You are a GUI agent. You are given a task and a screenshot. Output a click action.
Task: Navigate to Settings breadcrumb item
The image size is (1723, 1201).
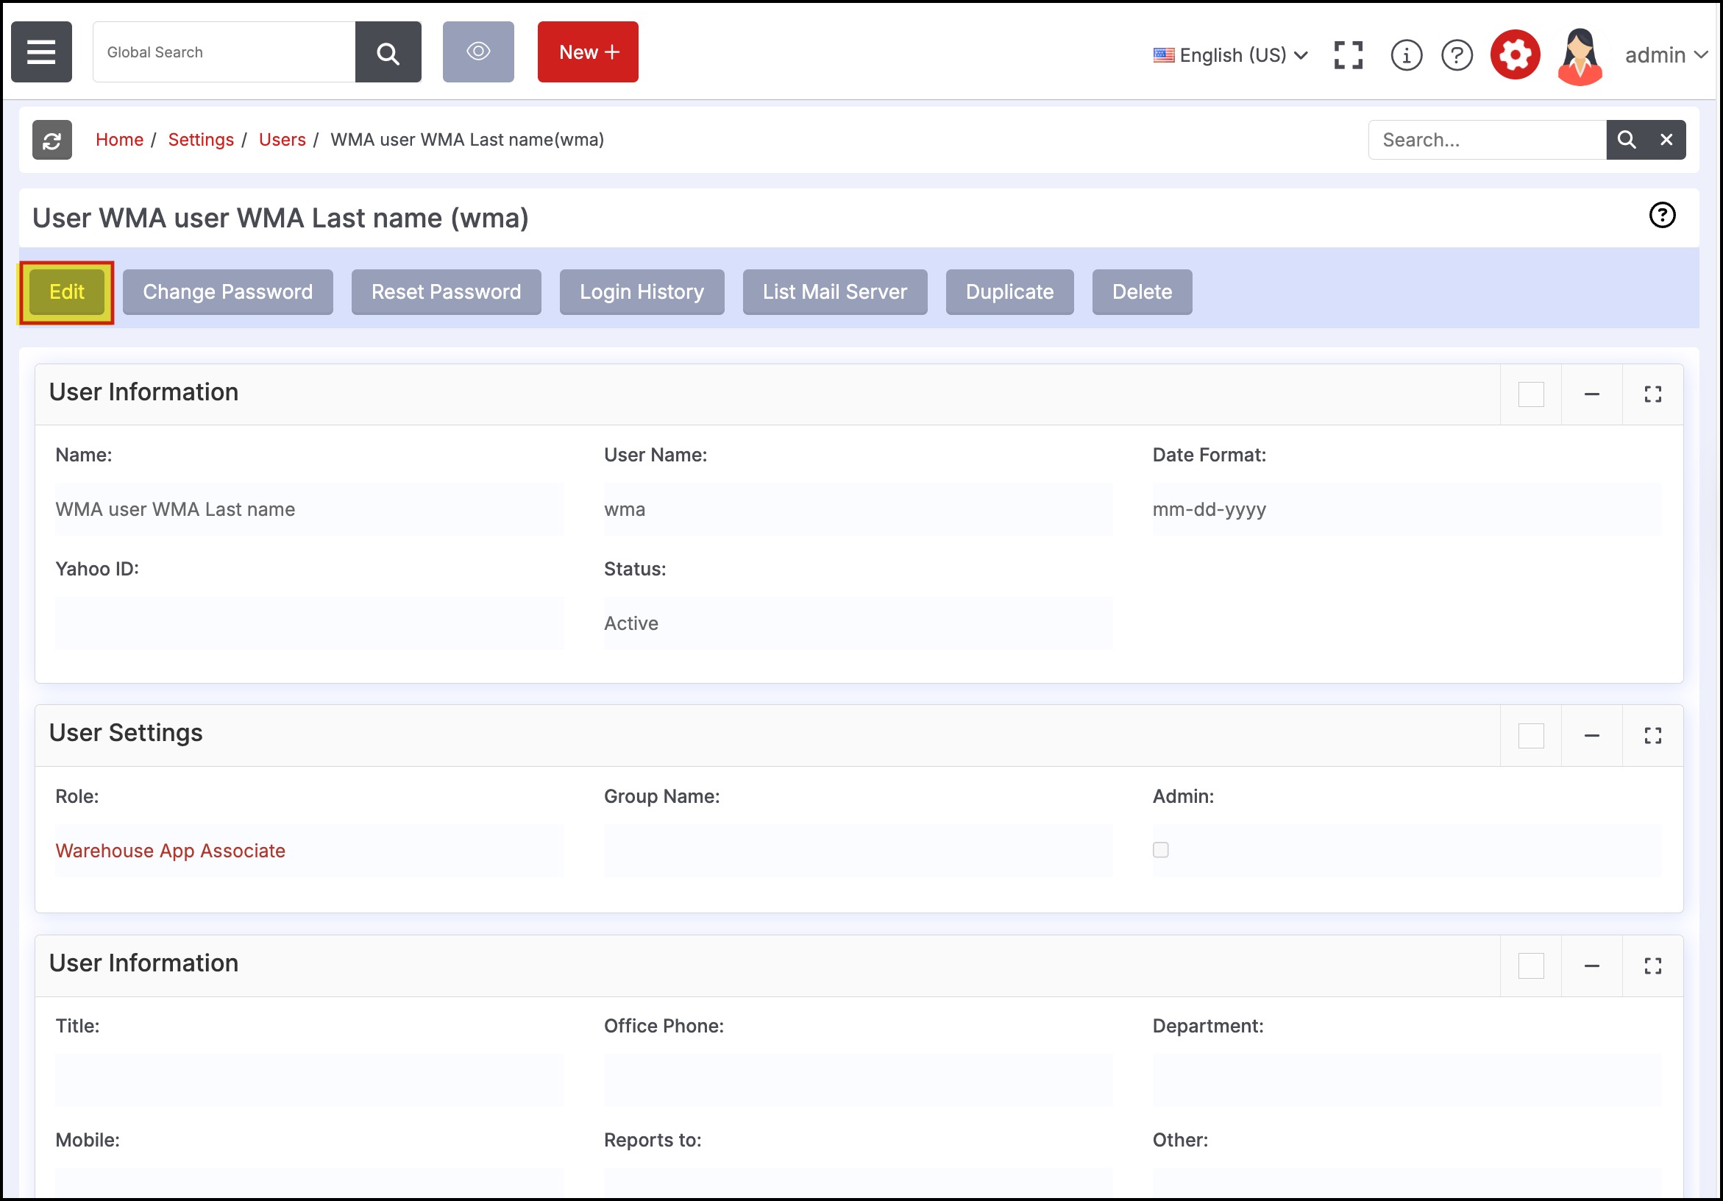tap(200, 140)
